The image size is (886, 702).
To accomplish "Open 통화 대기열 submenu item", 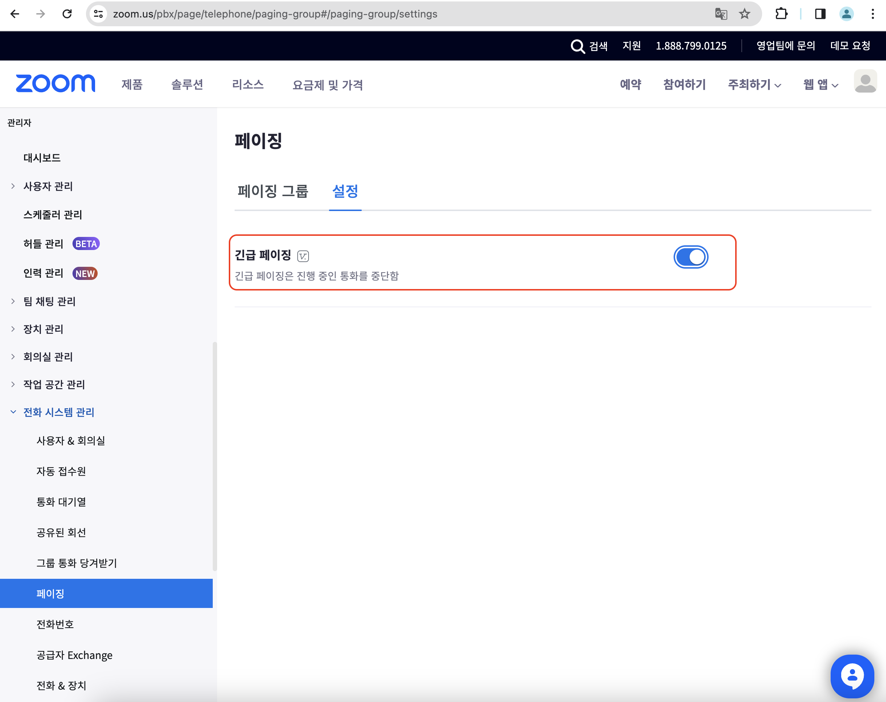I will pos(61,502).
